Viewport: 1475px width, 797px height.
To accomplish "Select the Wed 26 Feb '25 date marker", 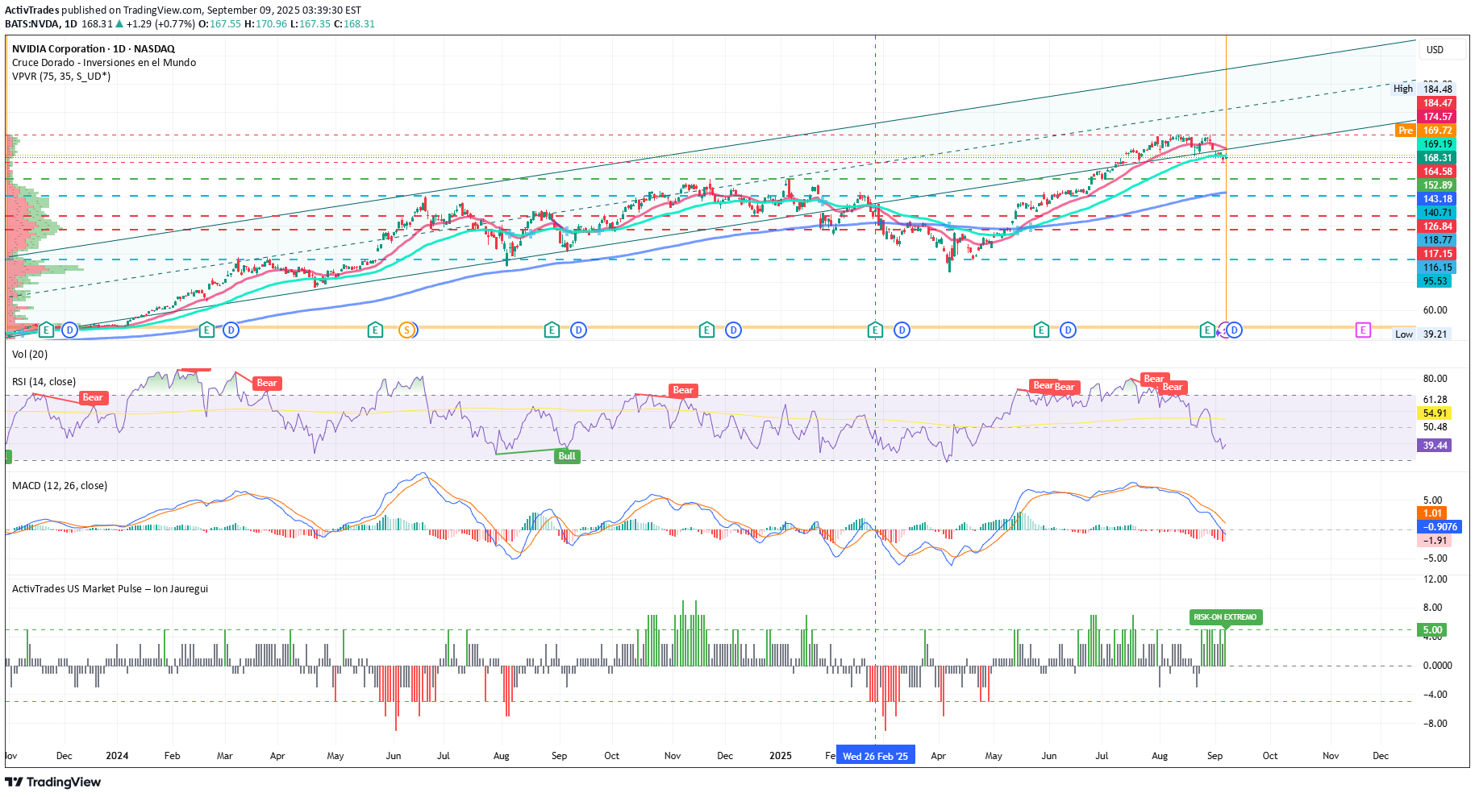I will [x=875, y=756].
